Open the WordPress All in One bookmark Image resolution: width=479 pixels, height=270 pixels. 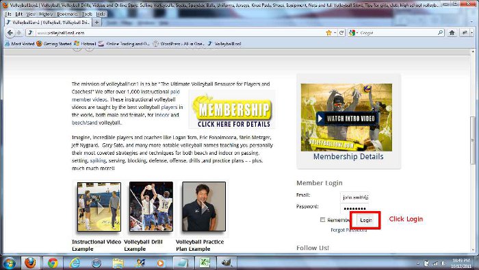click(179, 44)
